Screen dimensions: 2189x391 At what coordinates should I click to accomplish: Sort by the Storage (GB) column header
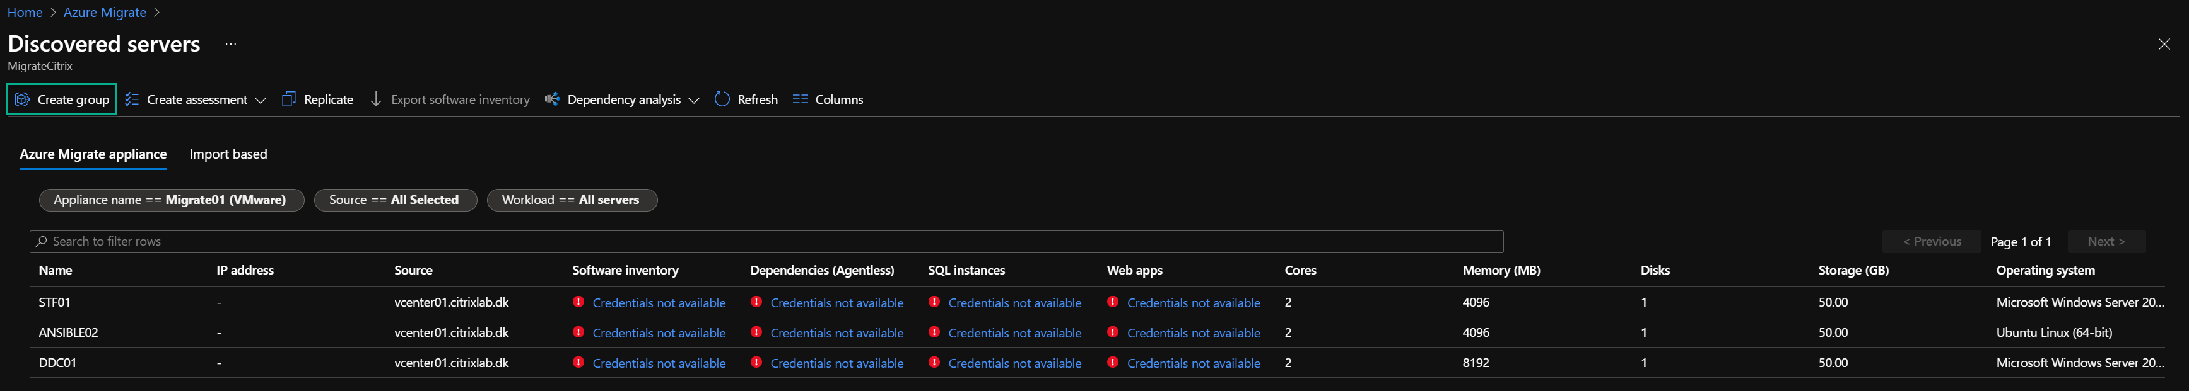point(1853,271)
